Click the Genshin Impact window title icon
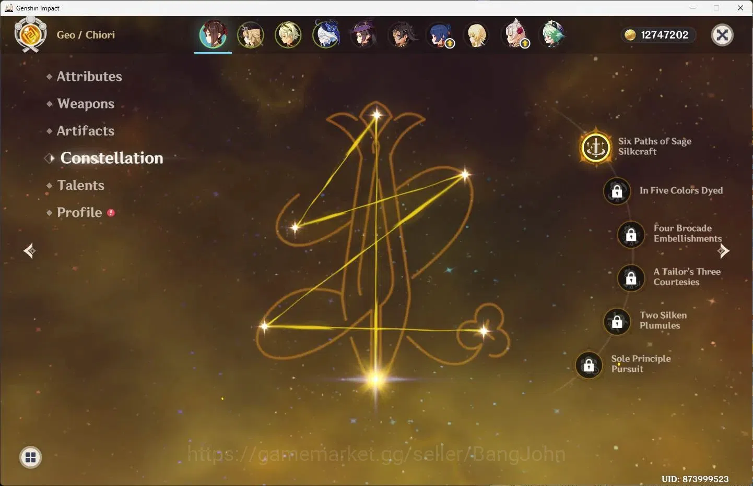The height and width of the screenshot is (486, 753). tap(9, 8)
